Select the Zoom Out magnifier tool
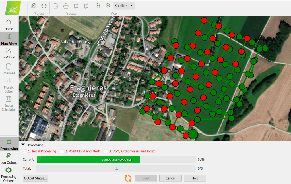Image resolution: width=291 pixels, height=184 pixels. click(108, 5)
